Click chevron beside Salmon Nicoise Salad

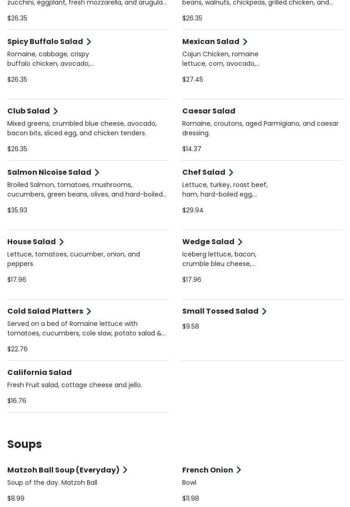[x=97, y=172]
